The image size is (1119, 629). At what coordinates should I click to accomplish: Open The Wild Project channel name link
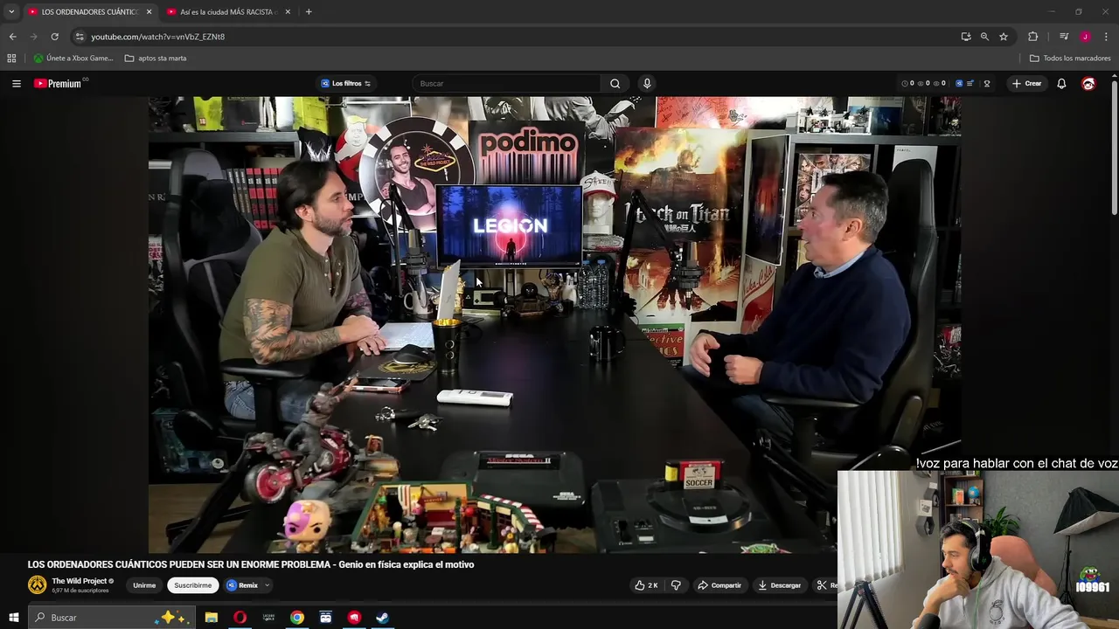click(x=79, y=581)
